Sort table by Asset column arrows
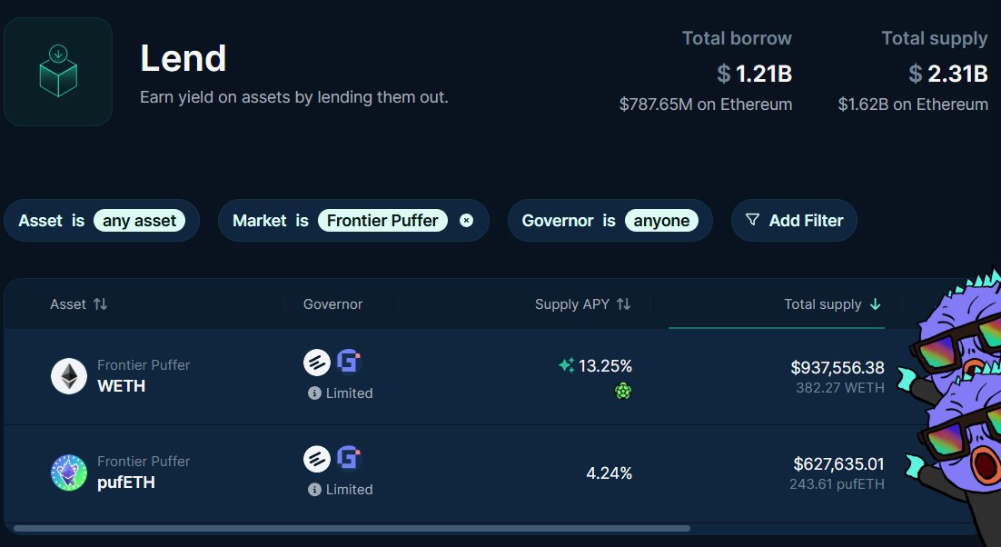Screen dimensions: 1001x547 tap(100, 303)
